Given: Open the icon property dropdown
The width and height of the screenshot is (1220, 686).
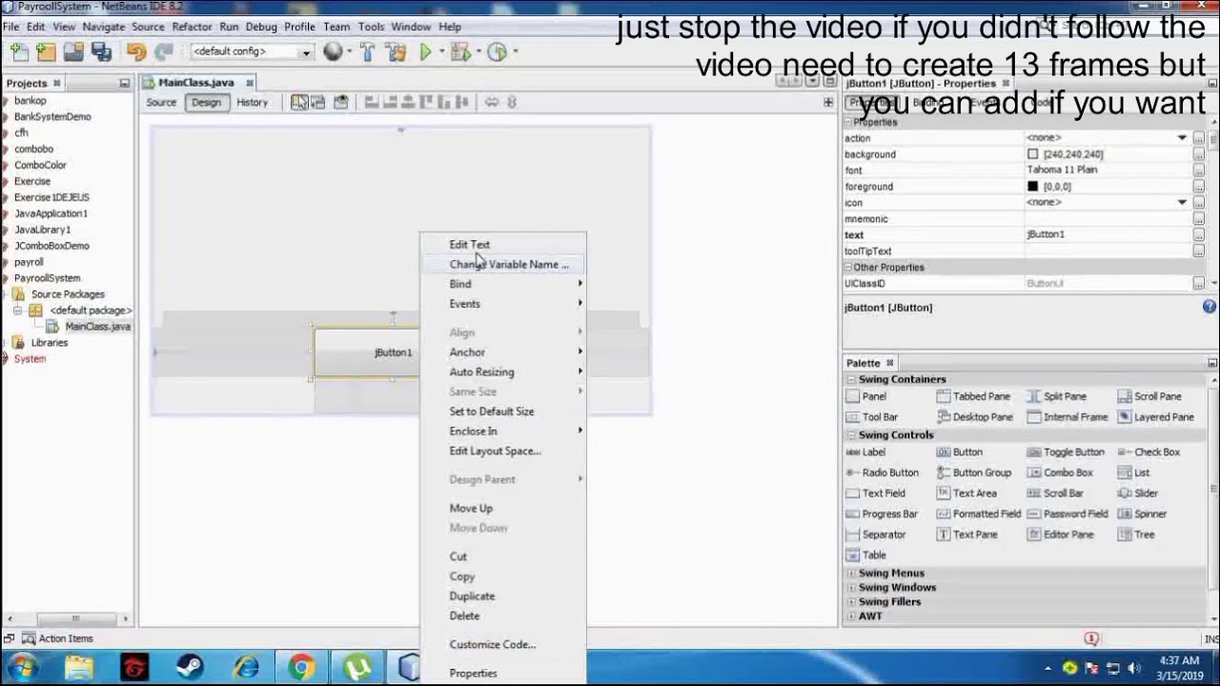Looking at the screenshot, I should 1182,202.
